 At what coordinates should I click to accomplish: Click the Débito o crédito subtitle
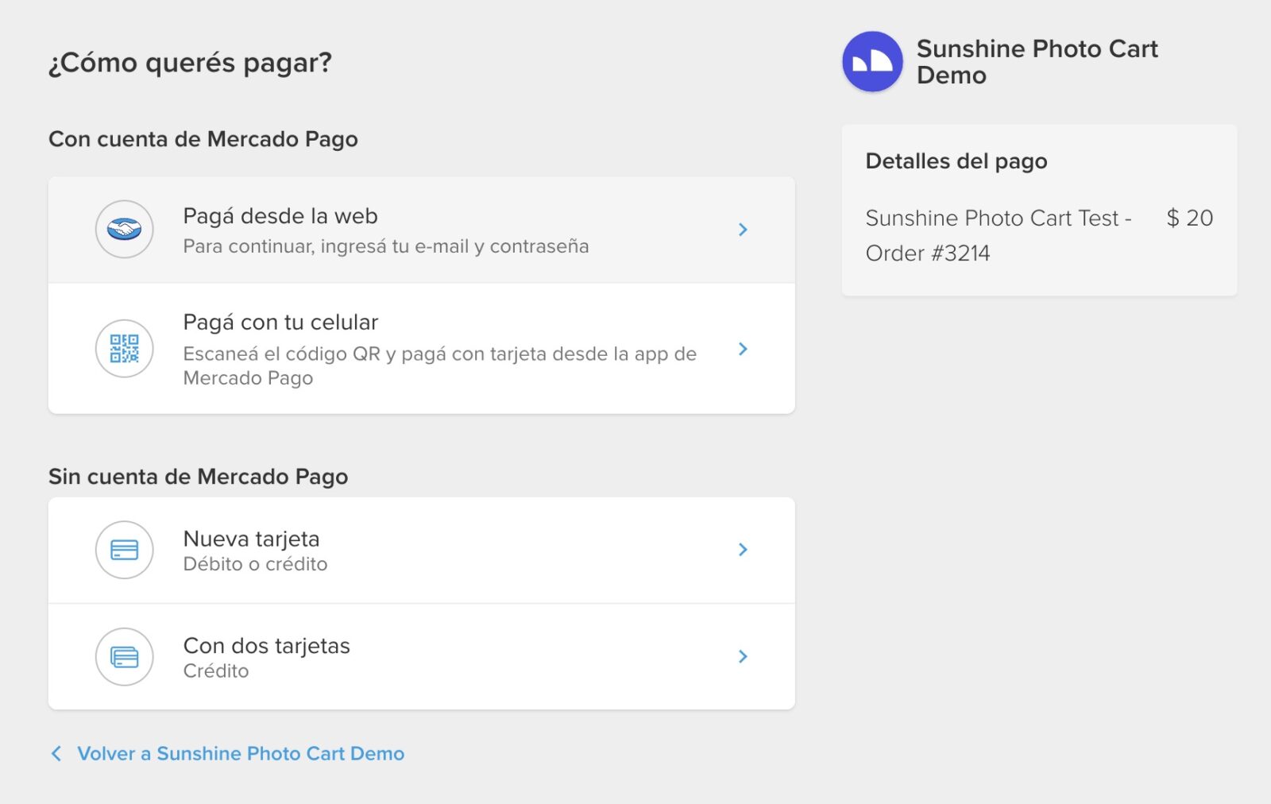coord(256,564)
